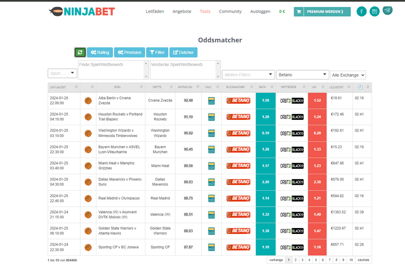Image resolution: width=405 pixels, height=276 pixels.
Task: Open calculator for Golden State Warriors row
Action: [211, 231]
